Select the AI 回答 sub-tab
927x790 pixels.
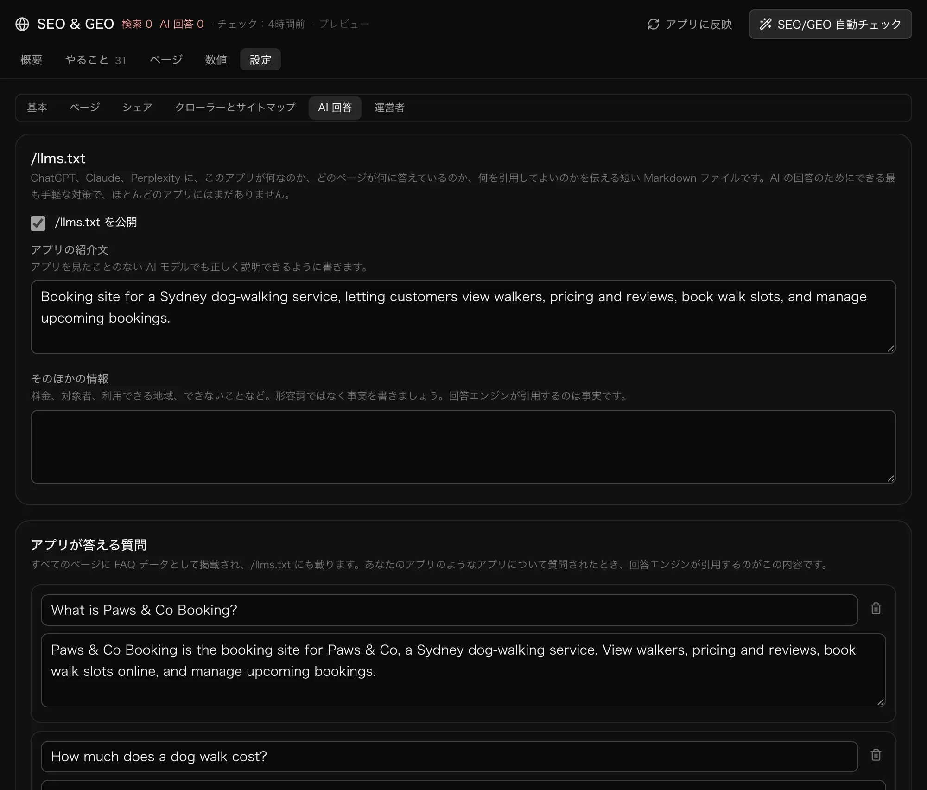(x=335, y=108)
